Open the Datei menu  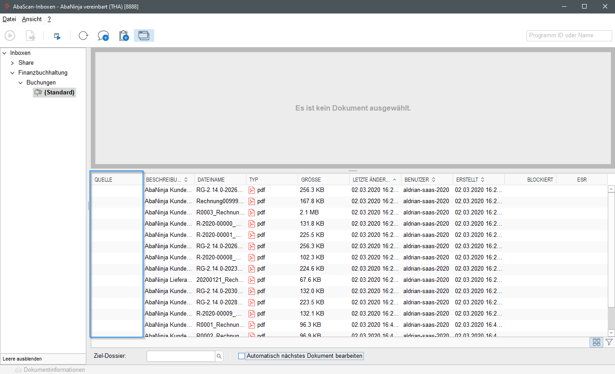[9, 19]
